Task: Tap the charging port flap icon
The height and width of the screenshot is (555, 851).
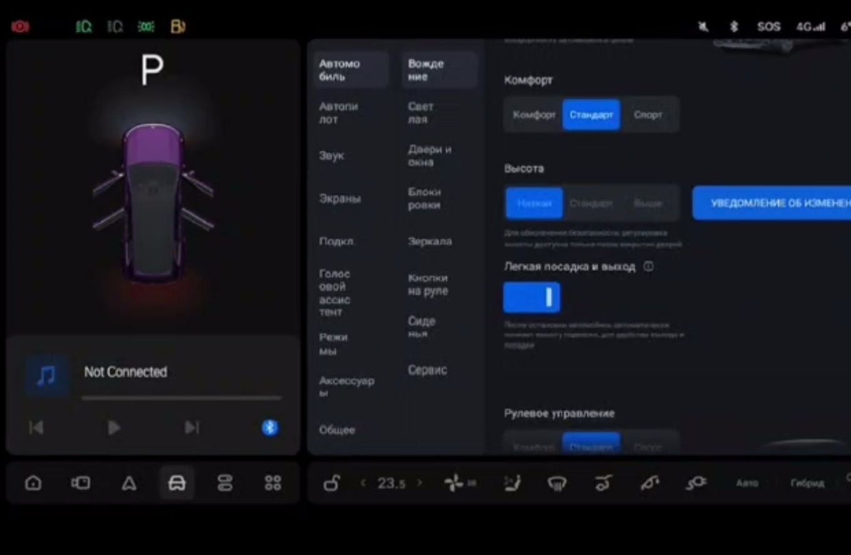Action: pos(650,483)
